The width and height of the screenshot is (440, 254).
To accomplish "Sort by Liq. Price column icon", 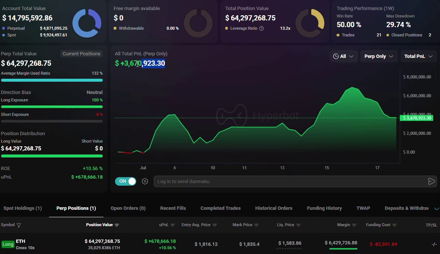I will point(298,225).
